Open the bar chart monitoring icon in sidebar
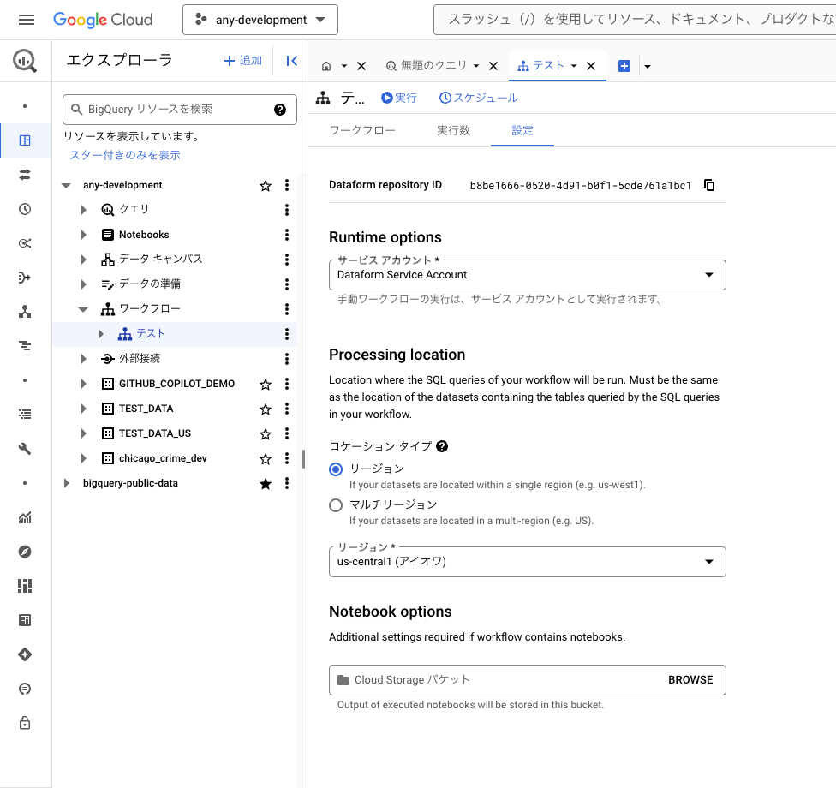This screenshot has width=836, height=788. [x=25, y=517]
